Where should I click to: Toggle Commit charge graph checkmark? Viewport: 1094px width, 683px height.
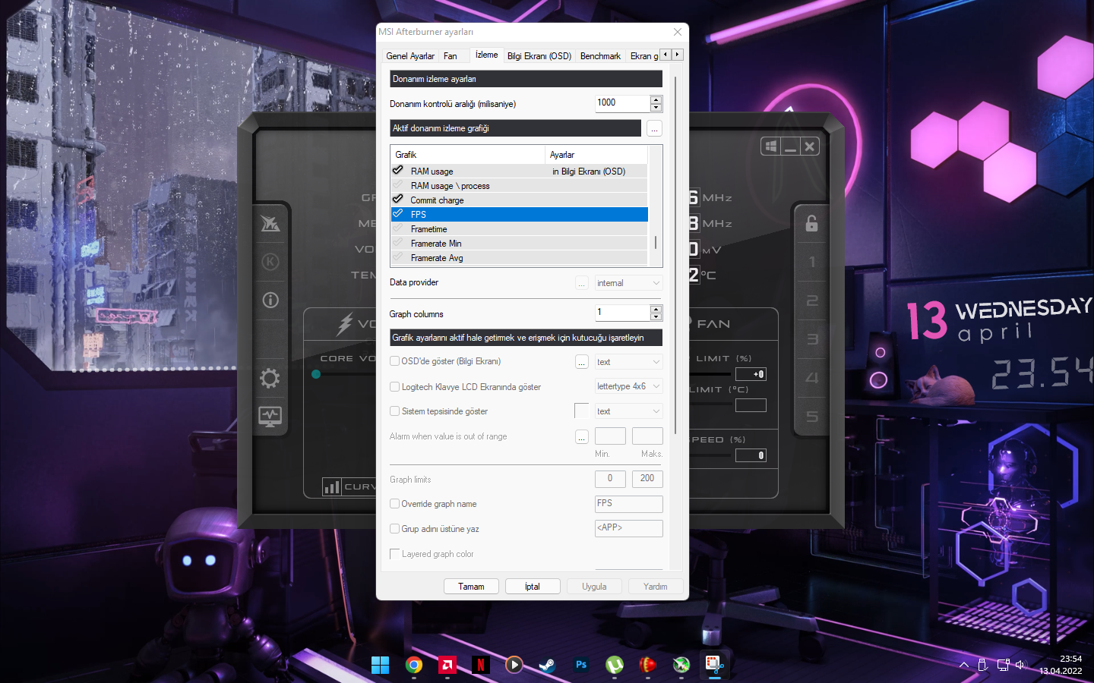[398, 200]
